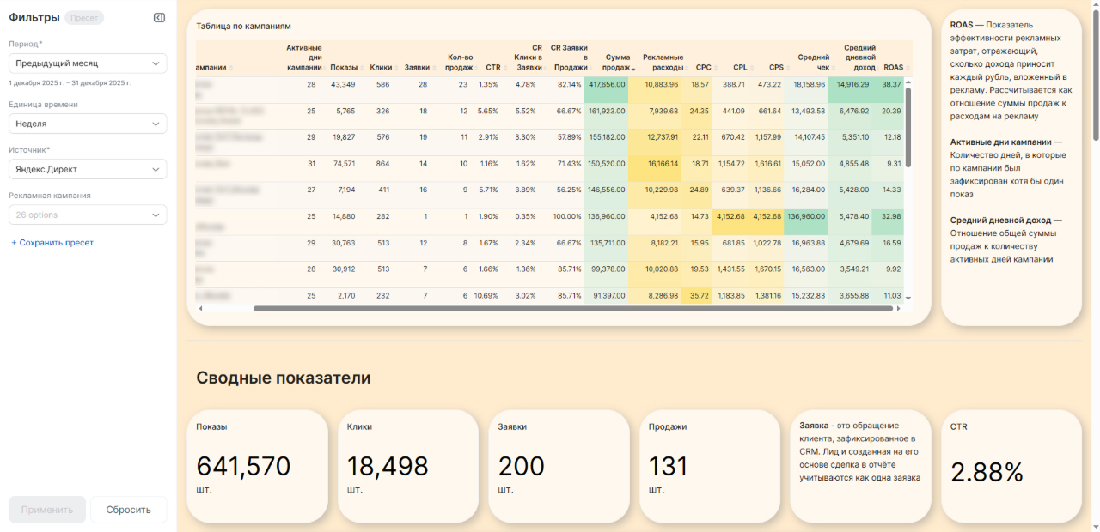
Task: Sort by Сумма продаж column header
Action: click(617, 62)
